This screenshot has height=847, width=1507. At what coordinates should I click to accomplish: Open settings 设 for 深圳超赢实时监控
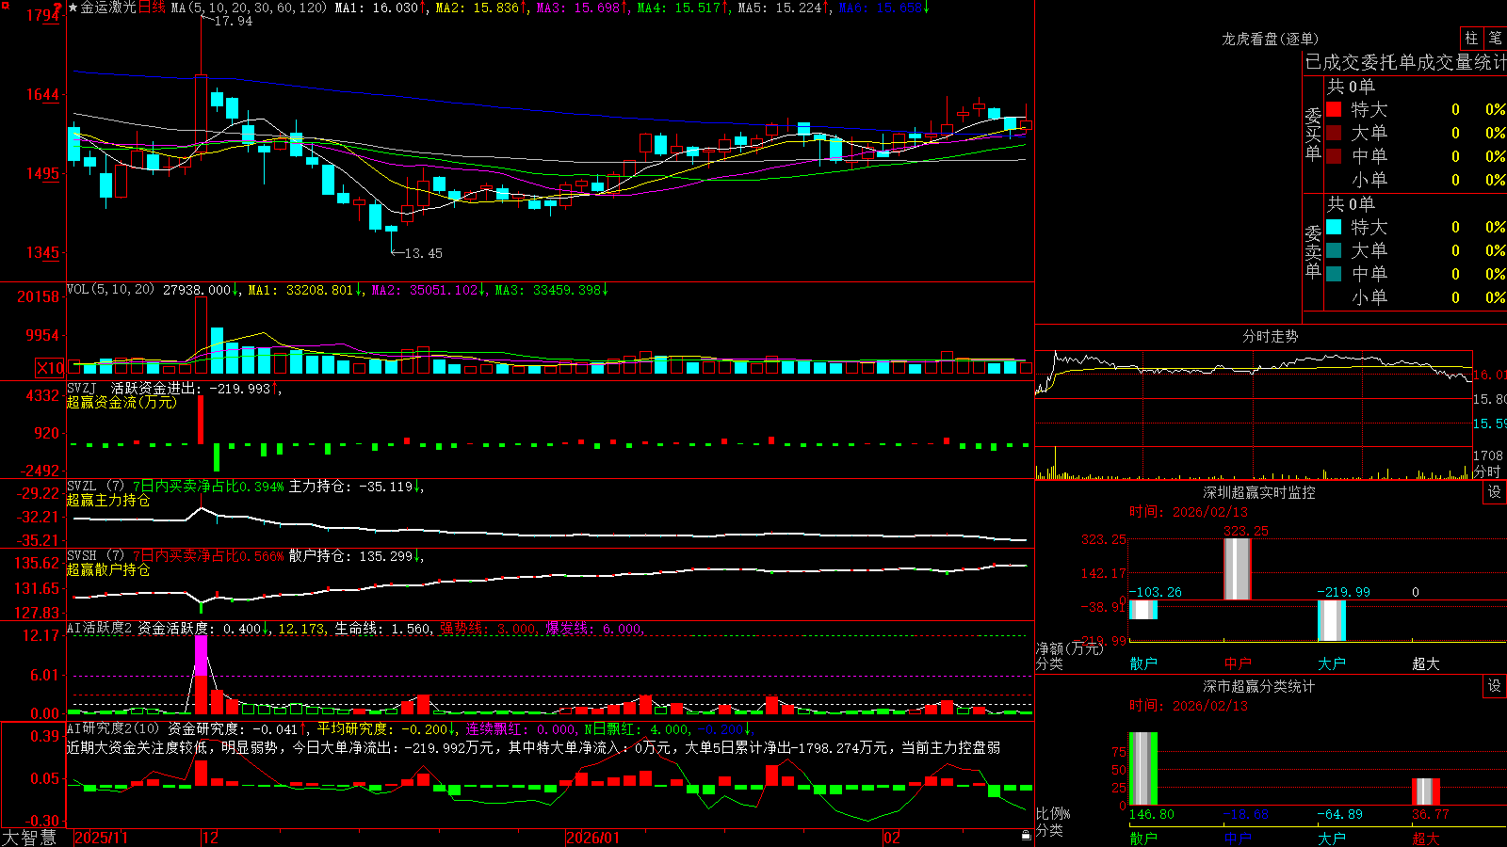click(1495, 492)
